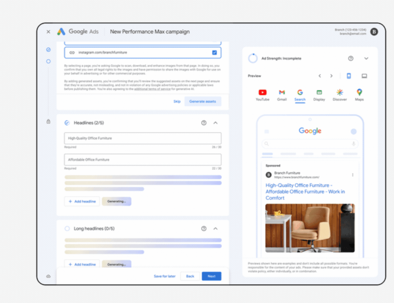Viewport: 394px width, 303px height.
Task: Click the Generate assets button
Action: tap(203, 101)
